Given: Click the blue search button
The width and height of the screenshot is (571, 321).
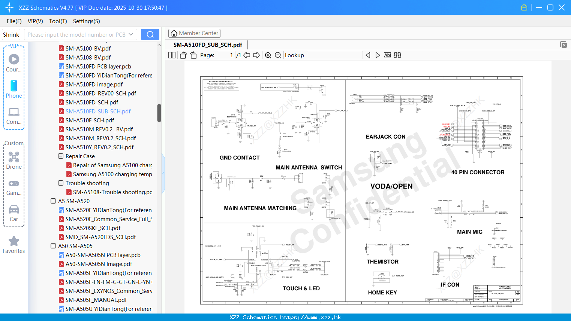Looking at the screenshot, I should tap(150, 34).
